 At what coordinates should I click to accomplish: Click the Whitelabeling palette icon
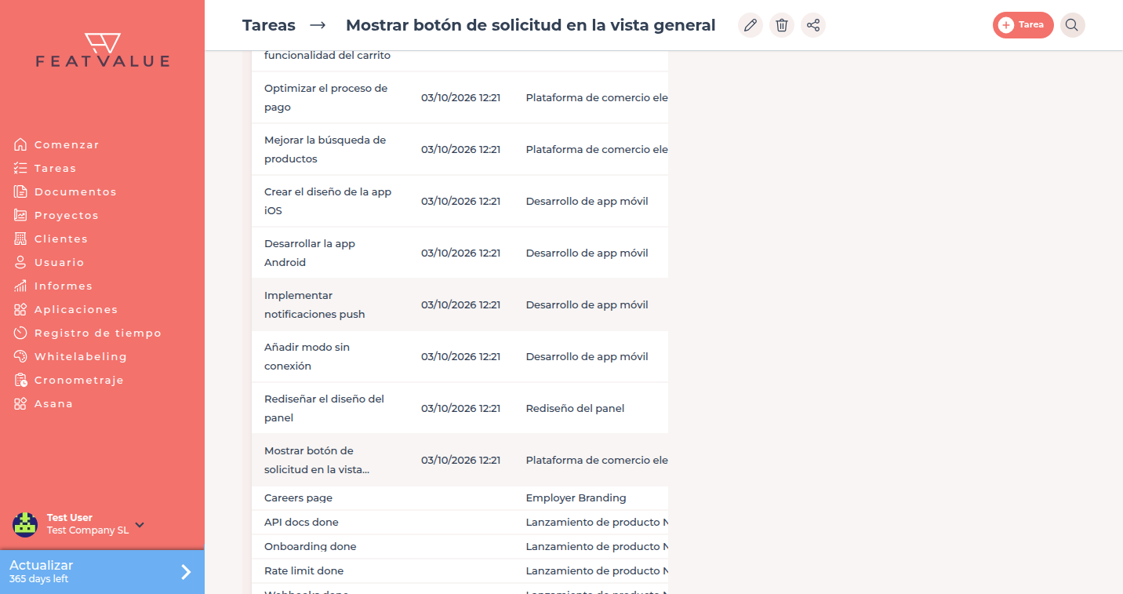point(20,356)
